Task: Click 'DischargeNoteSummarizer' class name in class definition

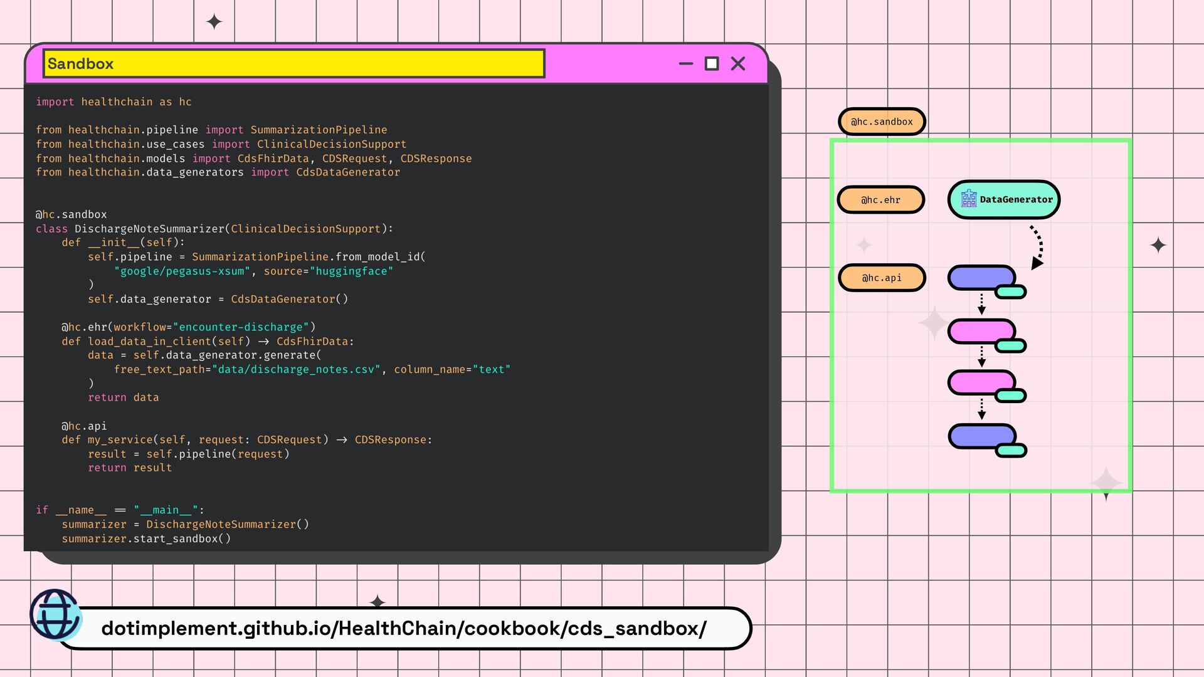Action: point(149,229)
